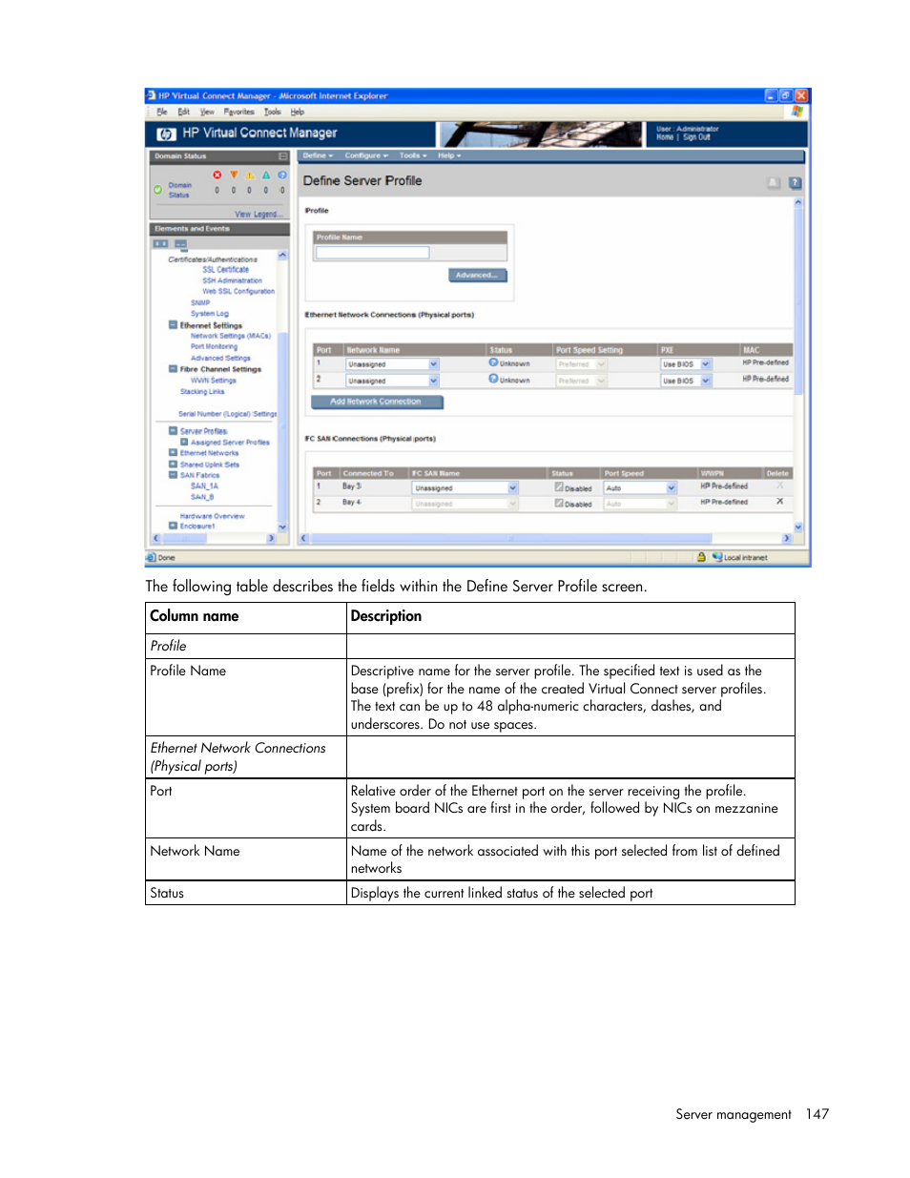
Task: Click the red critical status icon
Action: [217, 176]
